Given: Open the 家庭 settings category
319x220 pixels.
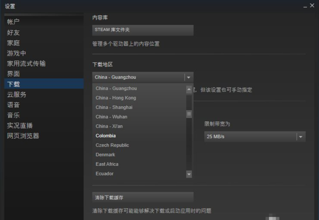Looking at the screenshot, I should click(x=44, y=43).
